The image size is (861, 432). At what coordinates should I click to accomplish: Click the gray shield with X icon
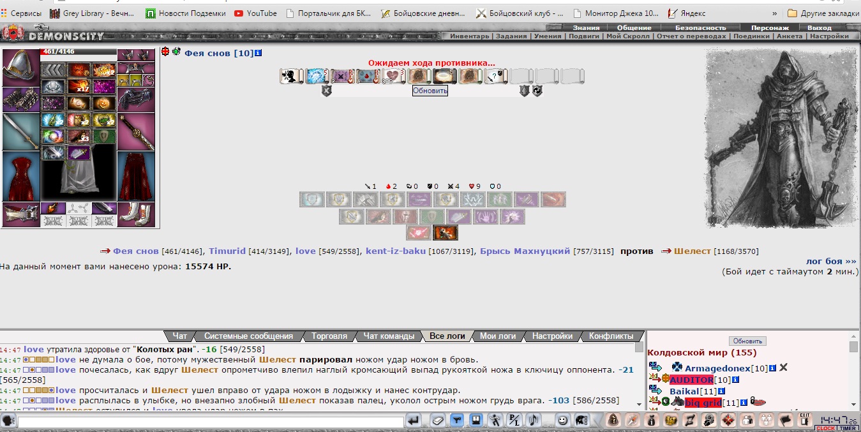(x=327, y=91)
